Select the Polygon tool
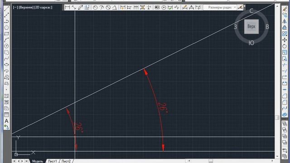The height and width of the screenshot is (163, 290). click(6, 27)
